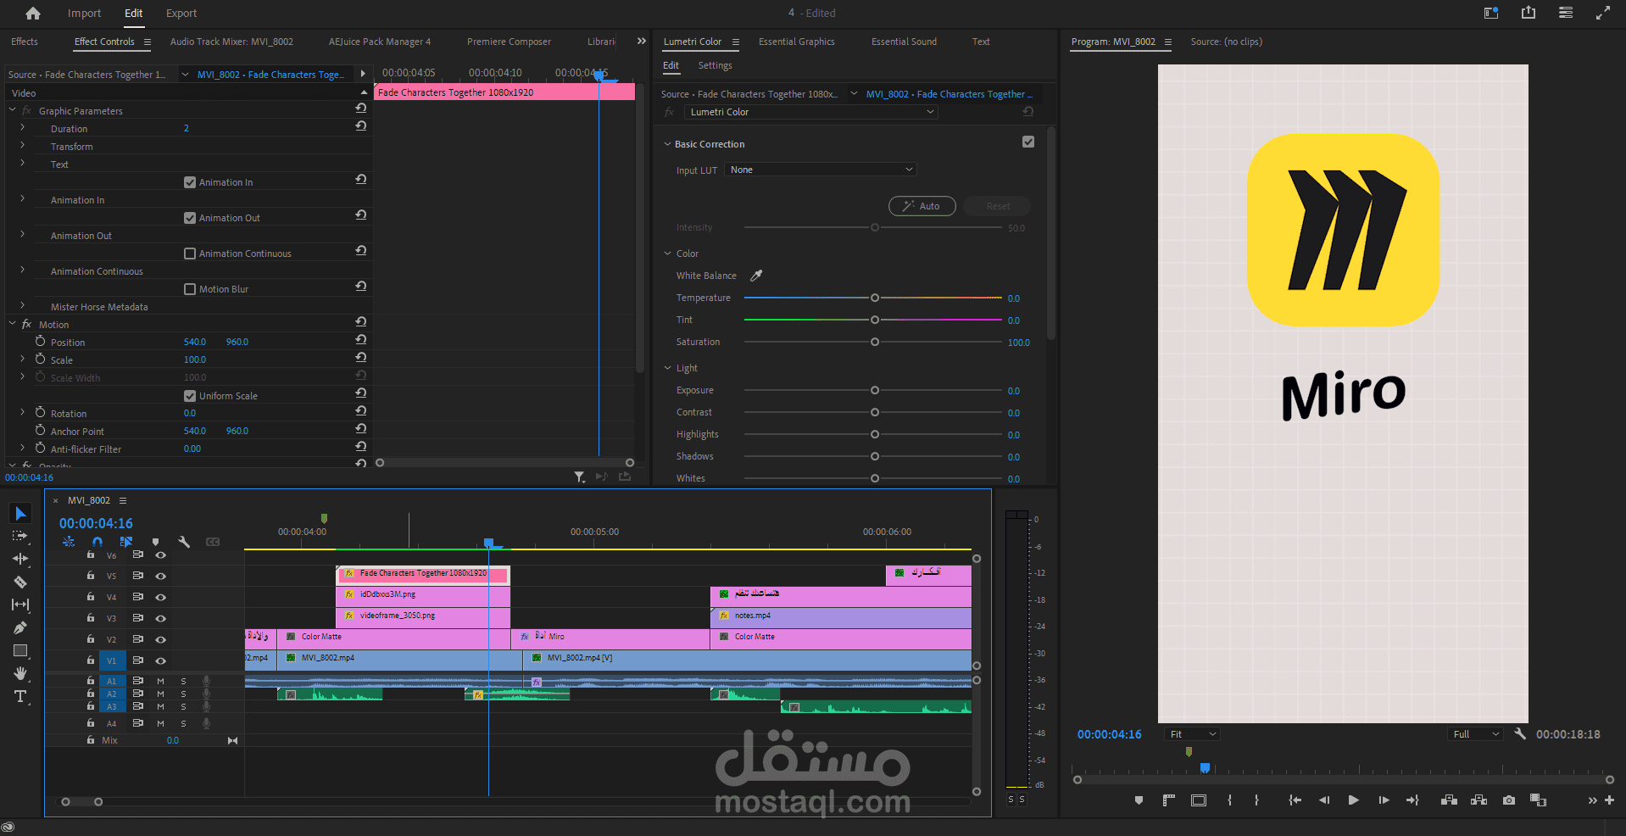Activate the Pen tool
Viewport: 1626px width, 836px height.
coord(20,627)
